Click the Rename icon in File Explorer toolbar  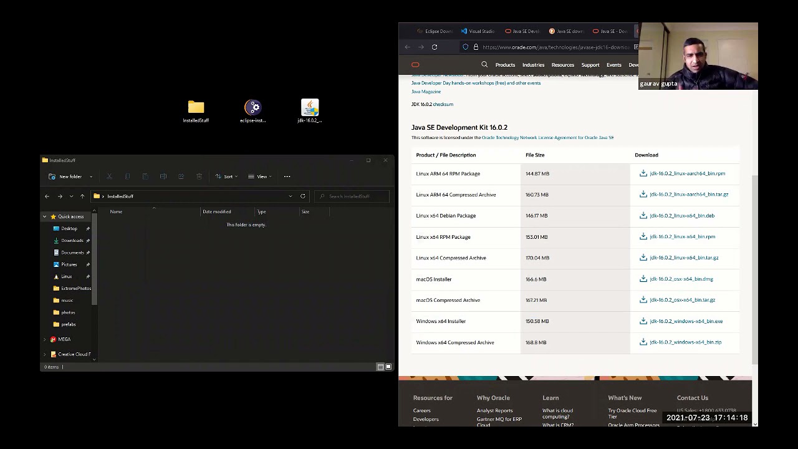pos(163,176)
